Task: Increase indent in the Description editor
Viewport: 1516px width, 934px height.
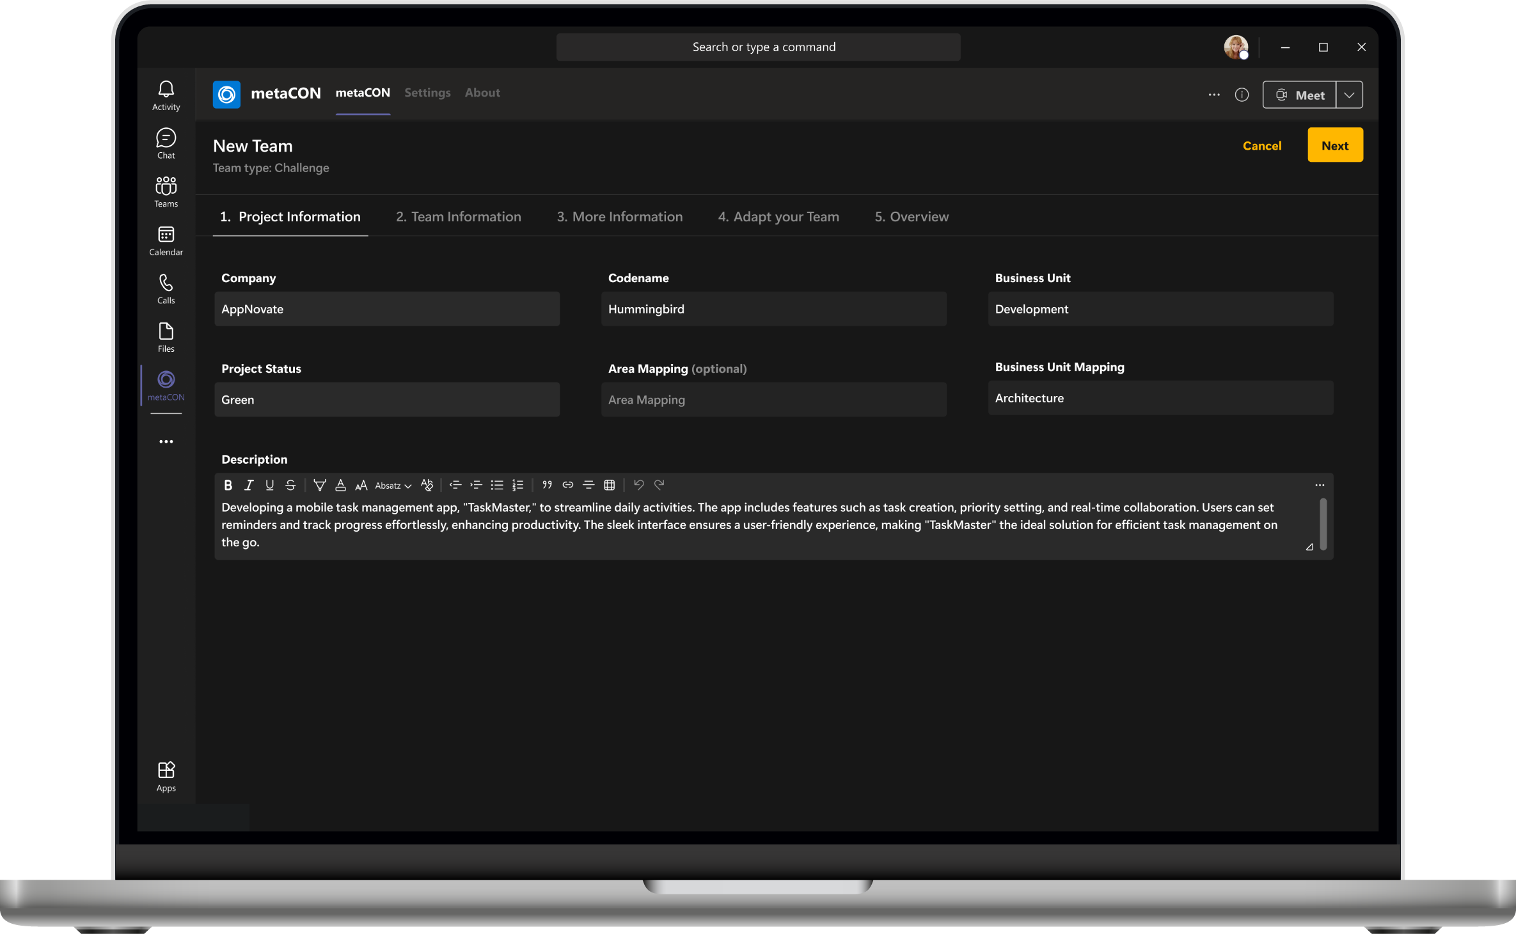Action: pyautogui.click(x=476, y=485)
